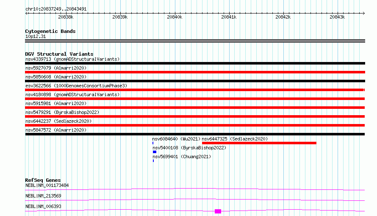377x216 pixels.
Task: Open variant esv3622566 (1000GenomesConsortiumPhase3) label
Action: click(76, 86)
